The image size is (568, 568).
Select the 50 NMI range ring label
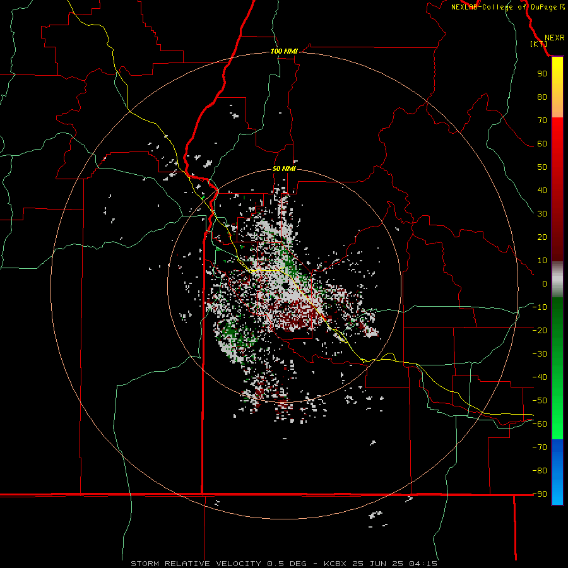click(x=284, y=169)
